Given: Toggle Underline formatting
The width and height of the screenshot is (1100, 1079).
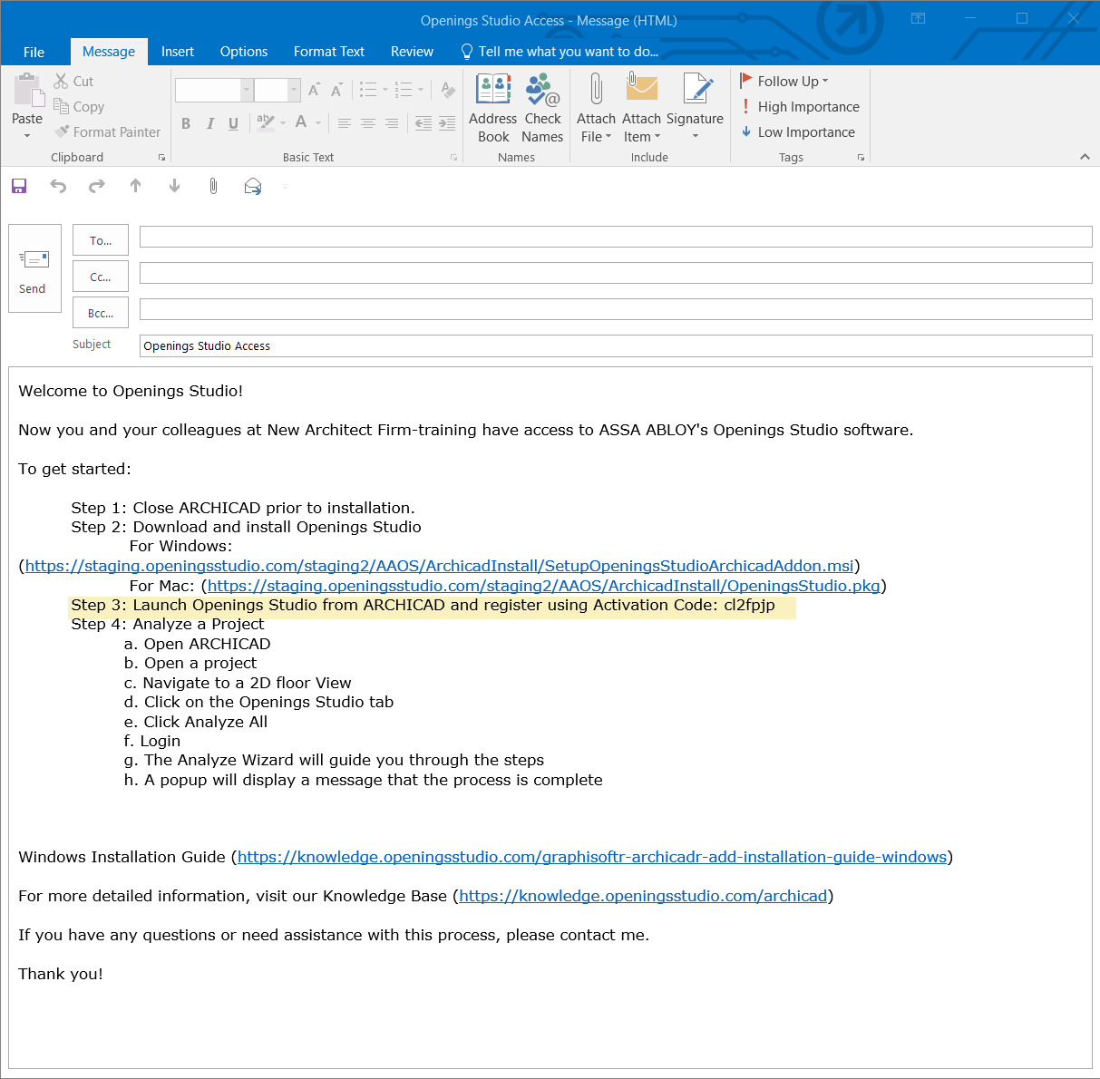Looking at the screenshot, I should (233, 123).
